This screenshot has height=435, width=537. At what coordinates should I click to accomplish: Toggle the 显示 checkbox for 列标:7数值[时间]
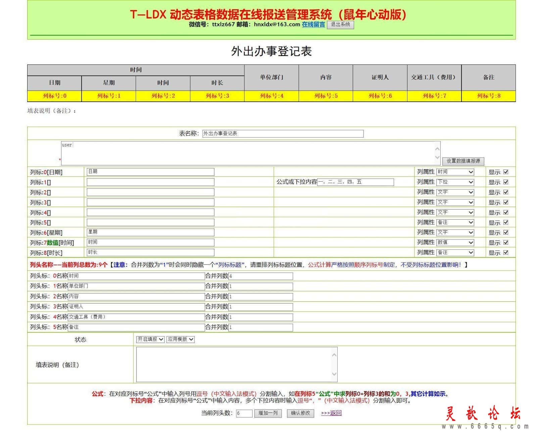point(506,242)
